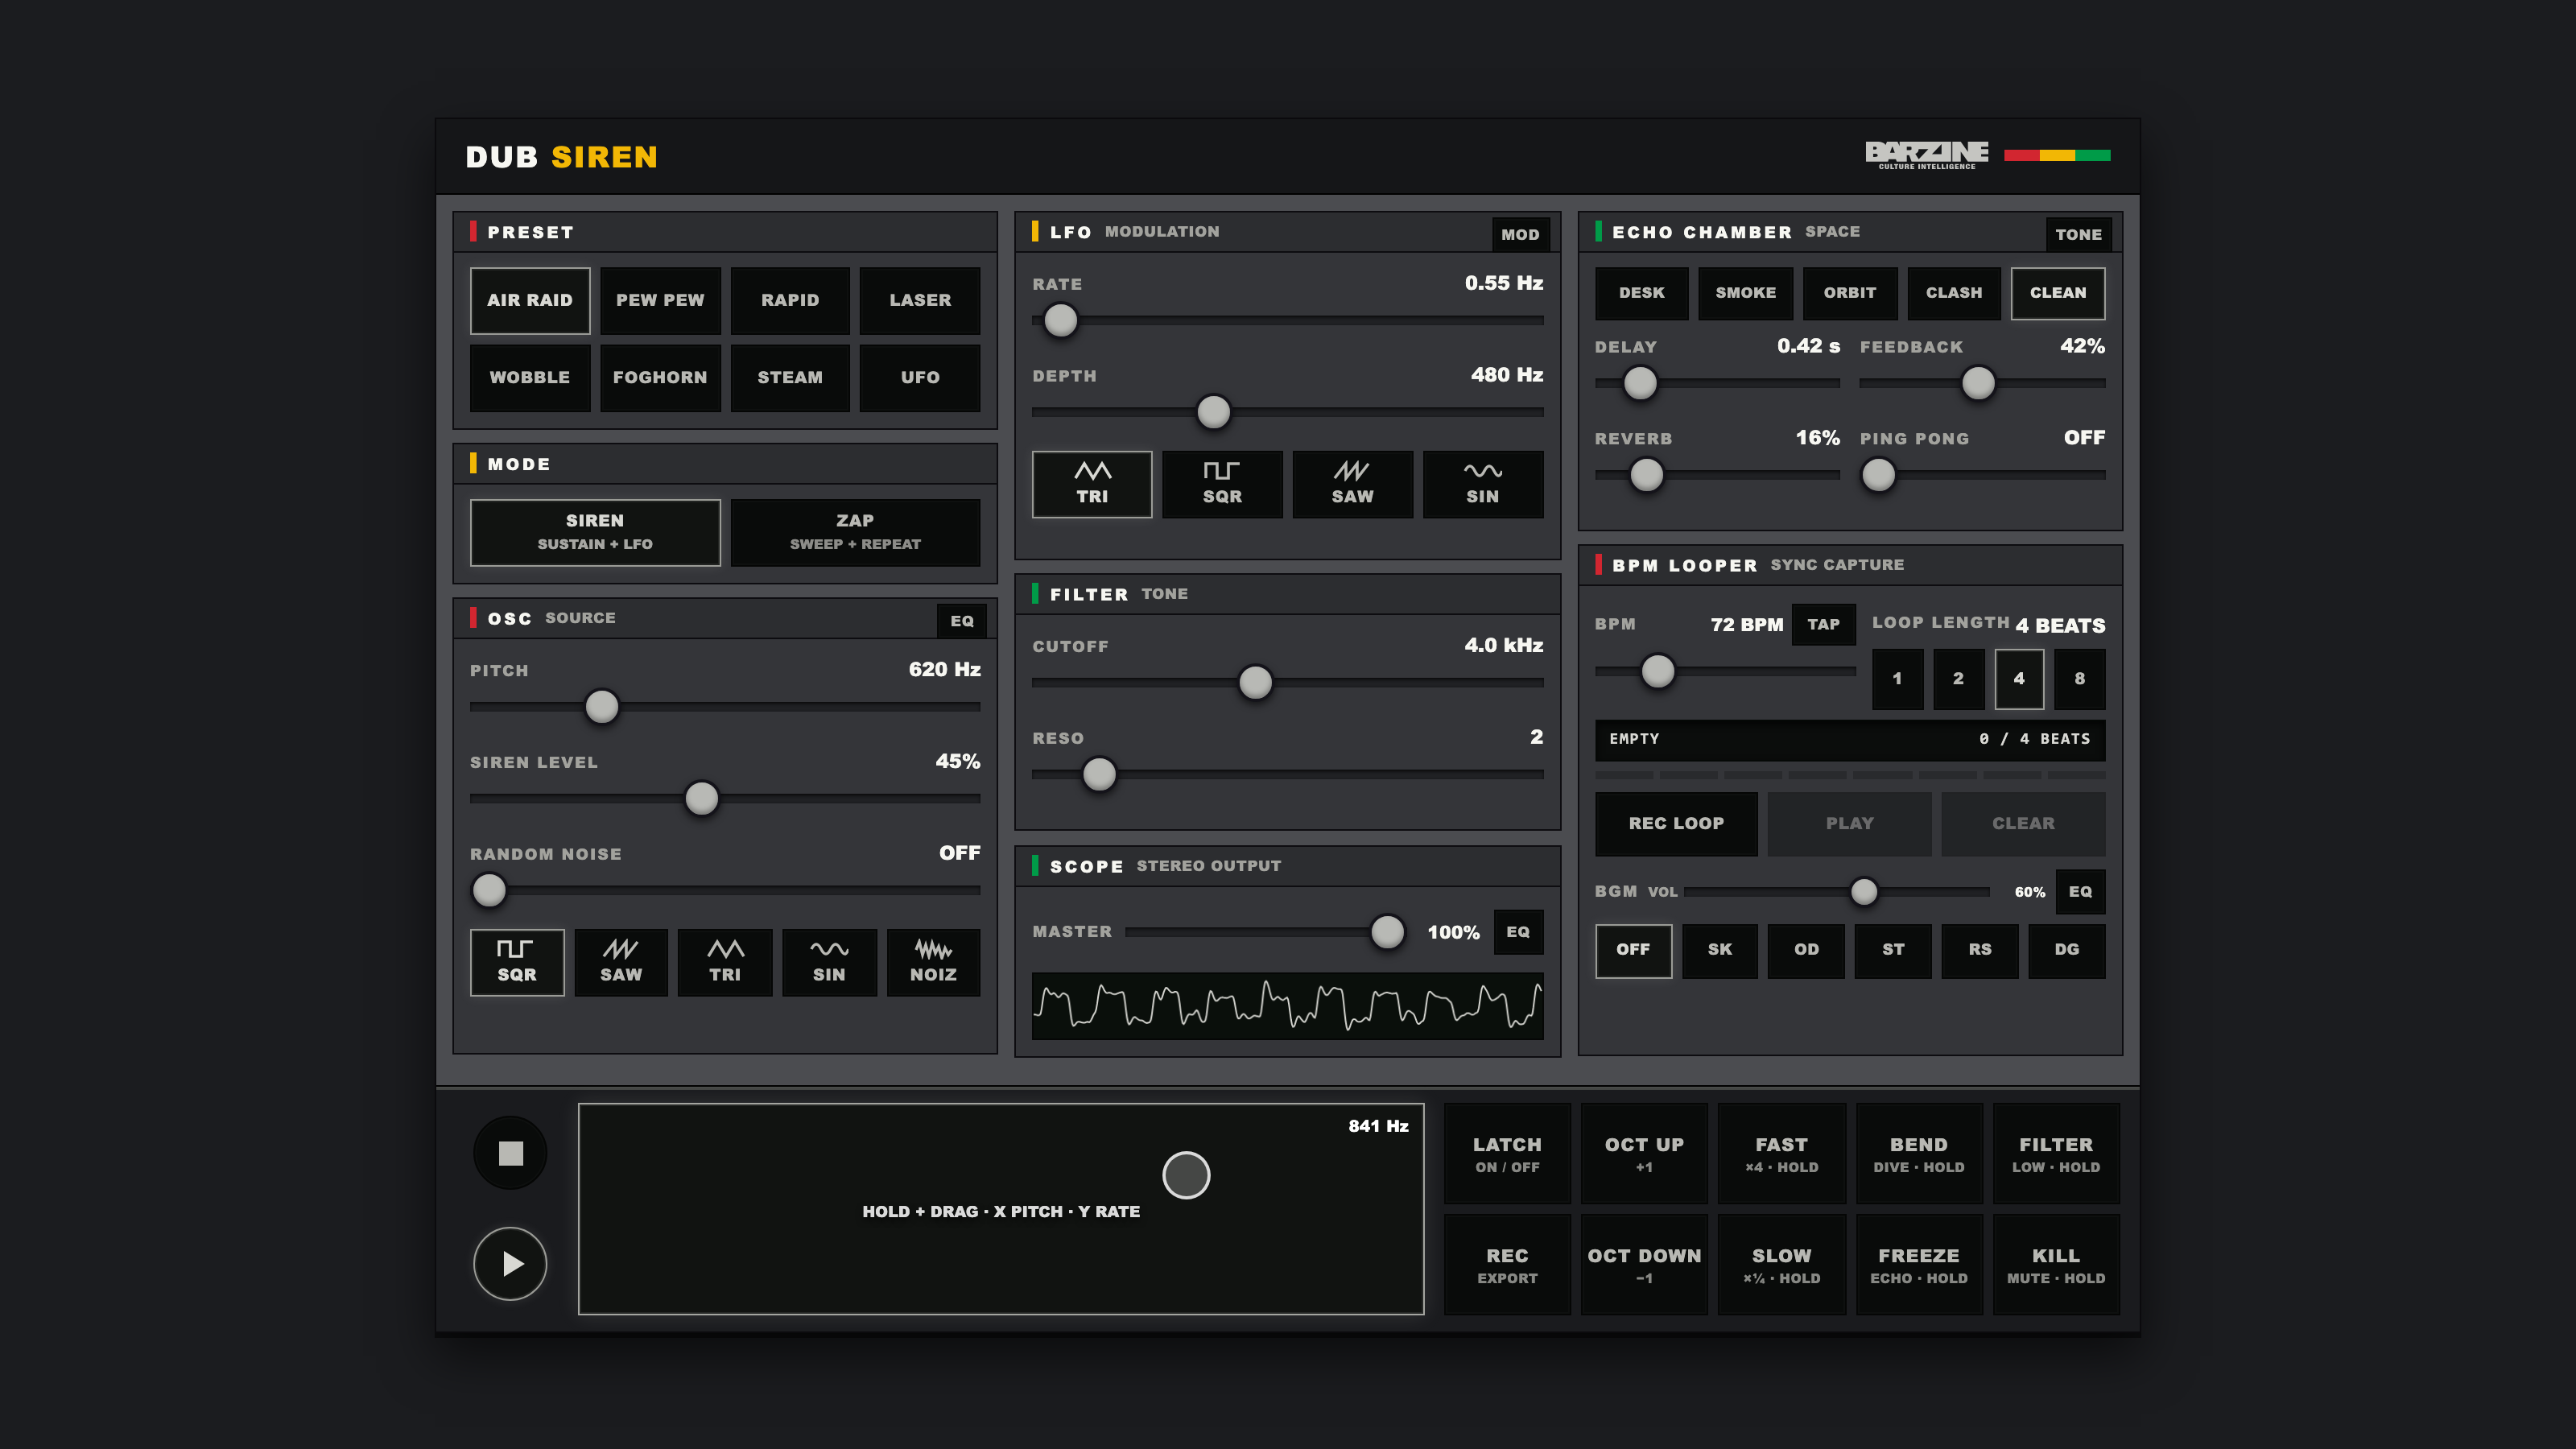
Task: Switch mode to SIREN sustain + LFO
Action: click(595, 532)
